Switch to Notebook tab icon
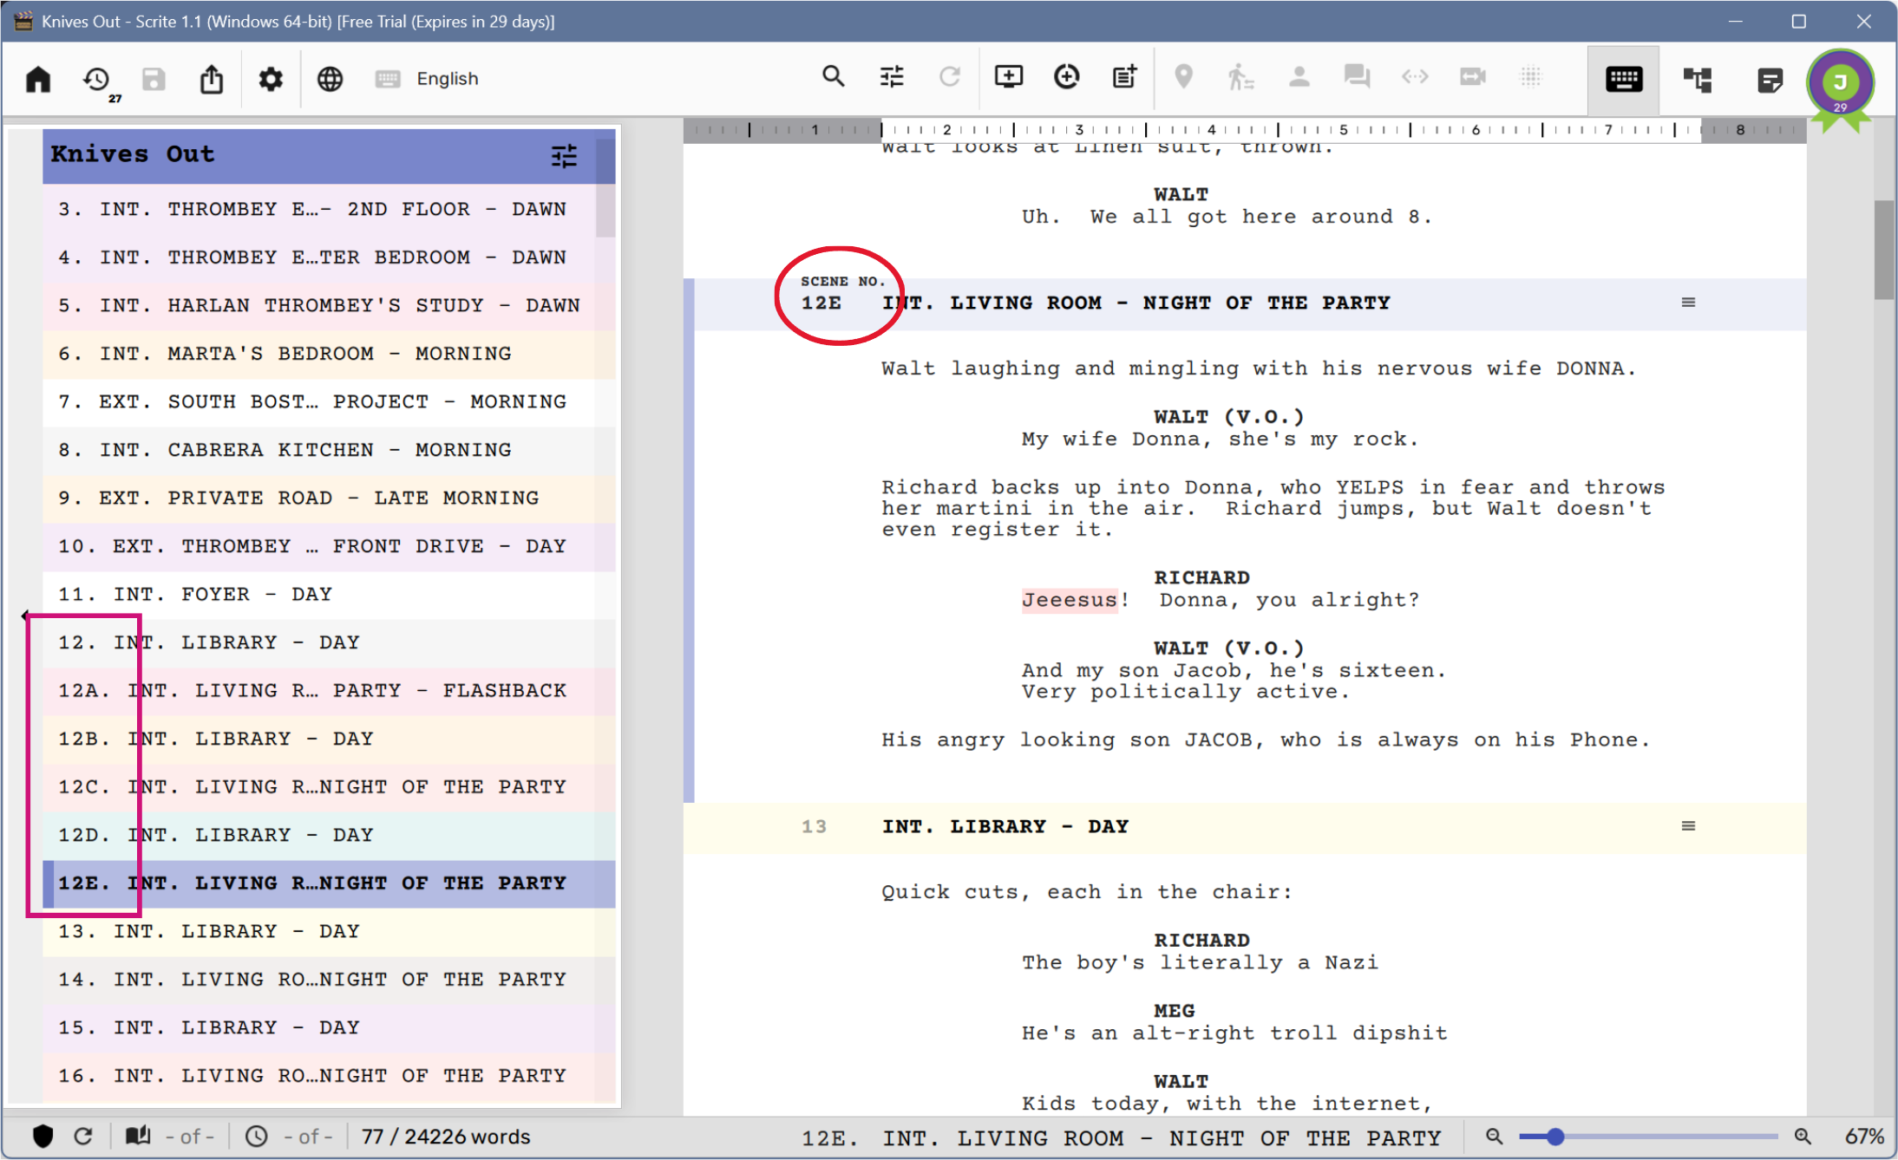 pos(1770,81)
